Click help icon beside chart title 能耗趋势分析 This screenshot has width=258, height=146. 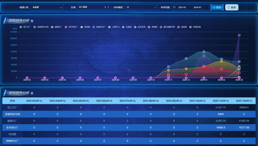32,21
